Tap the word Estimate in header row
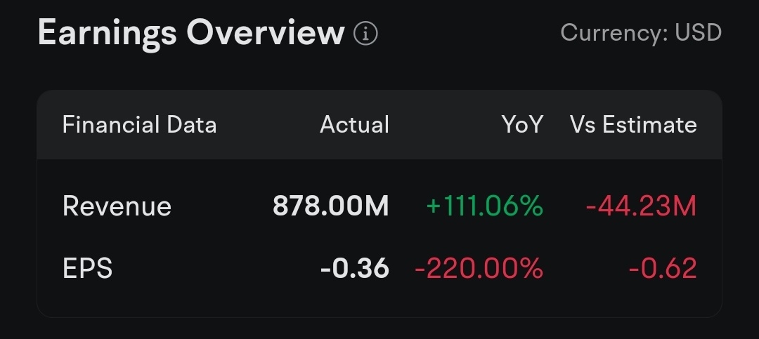This screenshot has height=339, width=759. (649, 125)
